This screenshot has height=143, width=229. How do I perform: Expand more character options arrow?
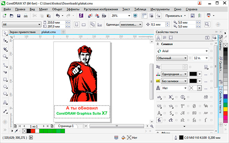pyautogui.click(x=184, y=126)
